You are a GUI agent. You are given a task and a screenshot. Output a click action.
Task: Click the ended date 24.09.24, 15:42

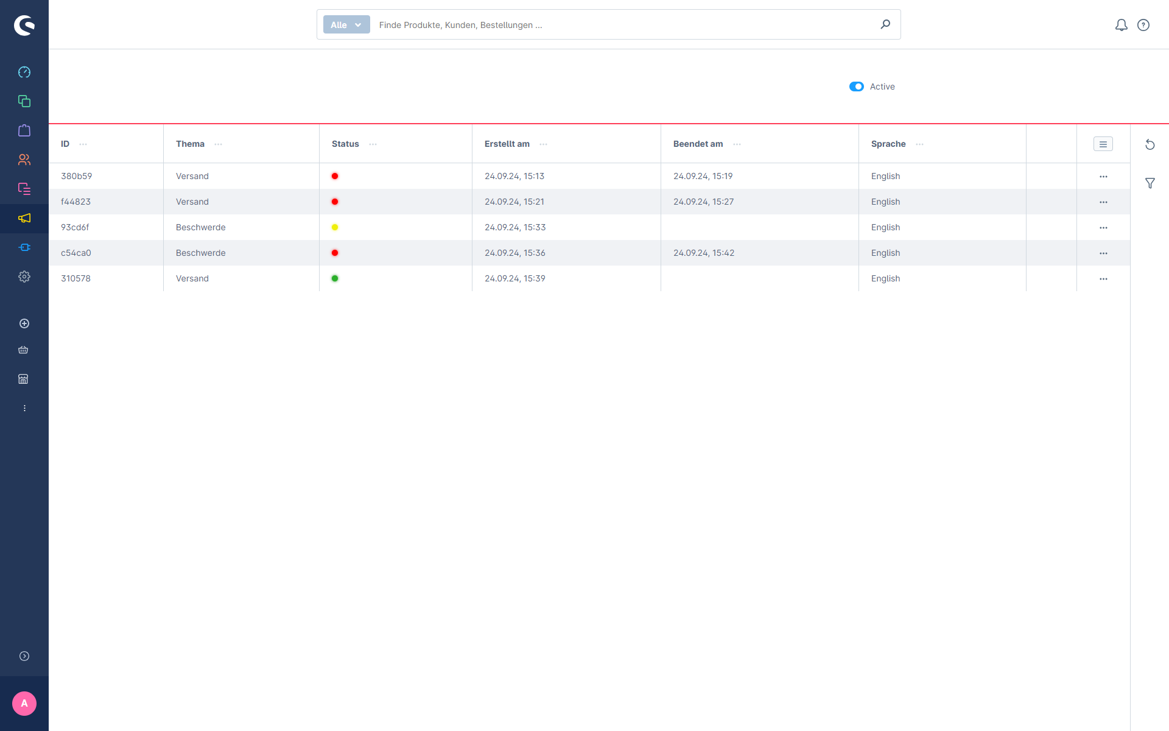pyautogui.click(x=704, y=253)
